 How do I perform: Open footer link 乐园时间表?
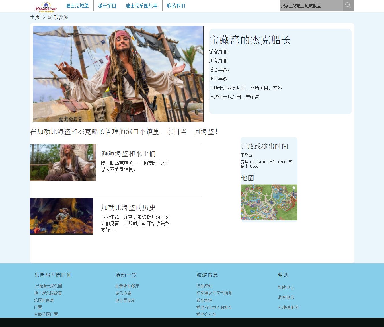click(x=44, y=300)
